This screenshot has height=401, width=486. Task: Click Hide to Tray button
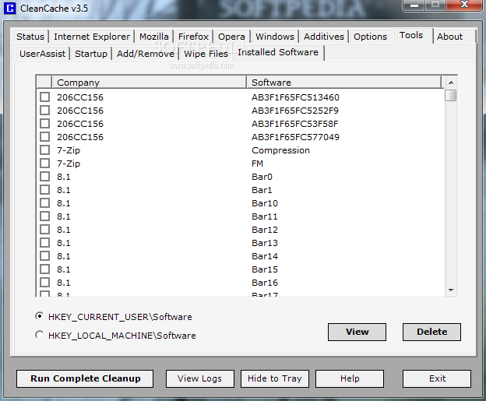(x=275, y=378)
